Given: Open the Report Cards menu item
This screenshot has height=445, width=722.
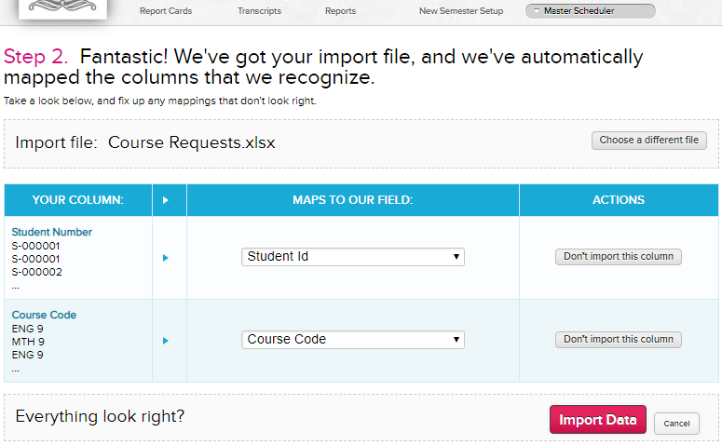Looking at the screenshot, I should pos(166,11).
